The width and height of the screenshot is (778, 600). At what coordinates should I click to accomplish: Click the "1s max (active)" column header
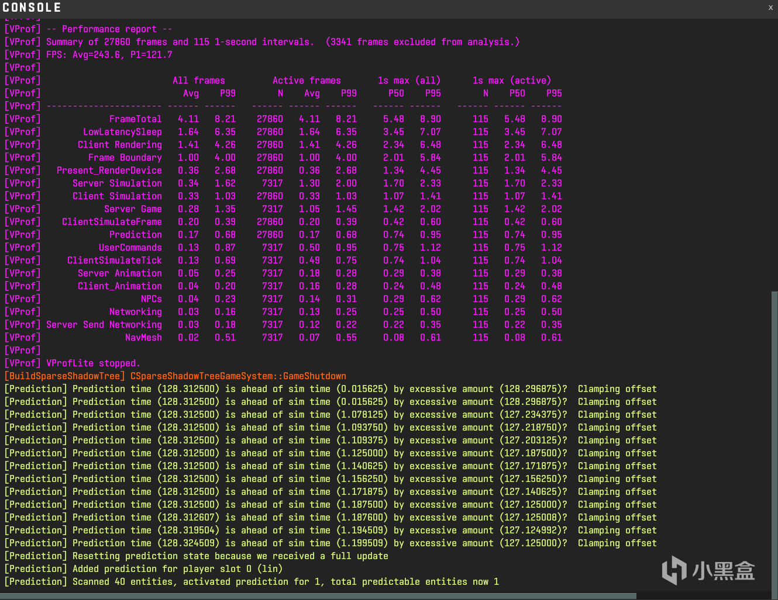point(512,81)
